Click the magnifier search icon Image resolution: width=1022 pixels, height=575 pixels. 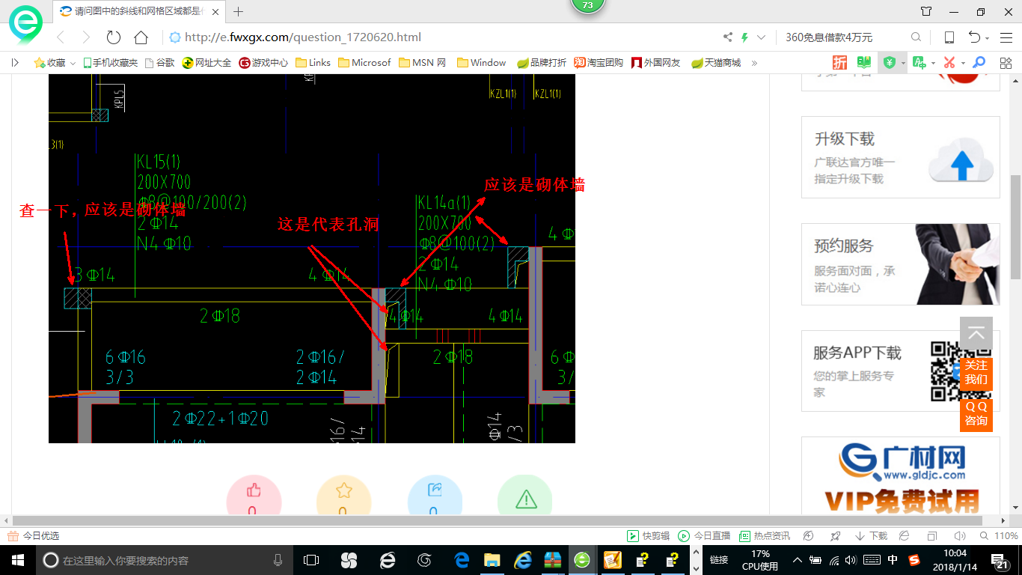(916, 37)
